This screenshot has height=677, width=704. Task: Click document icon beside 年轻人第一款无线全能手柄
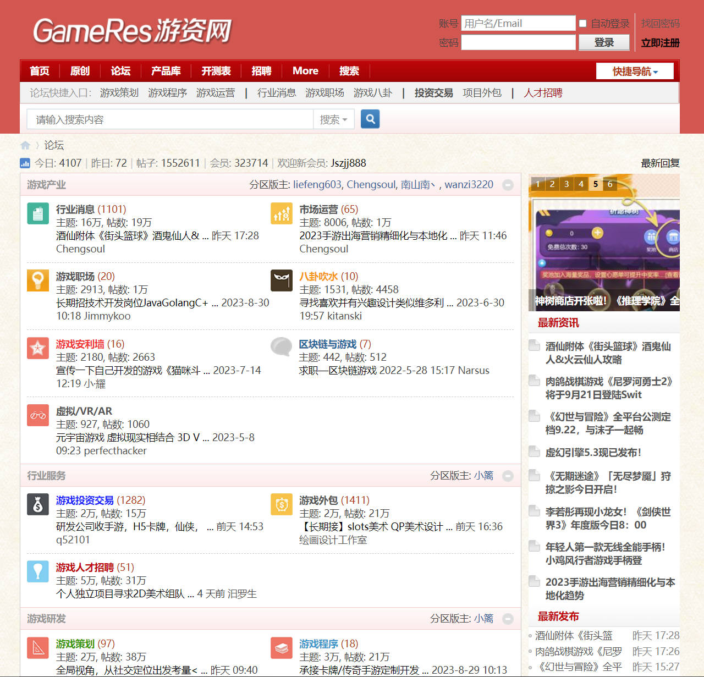click(x=534, y=546)
